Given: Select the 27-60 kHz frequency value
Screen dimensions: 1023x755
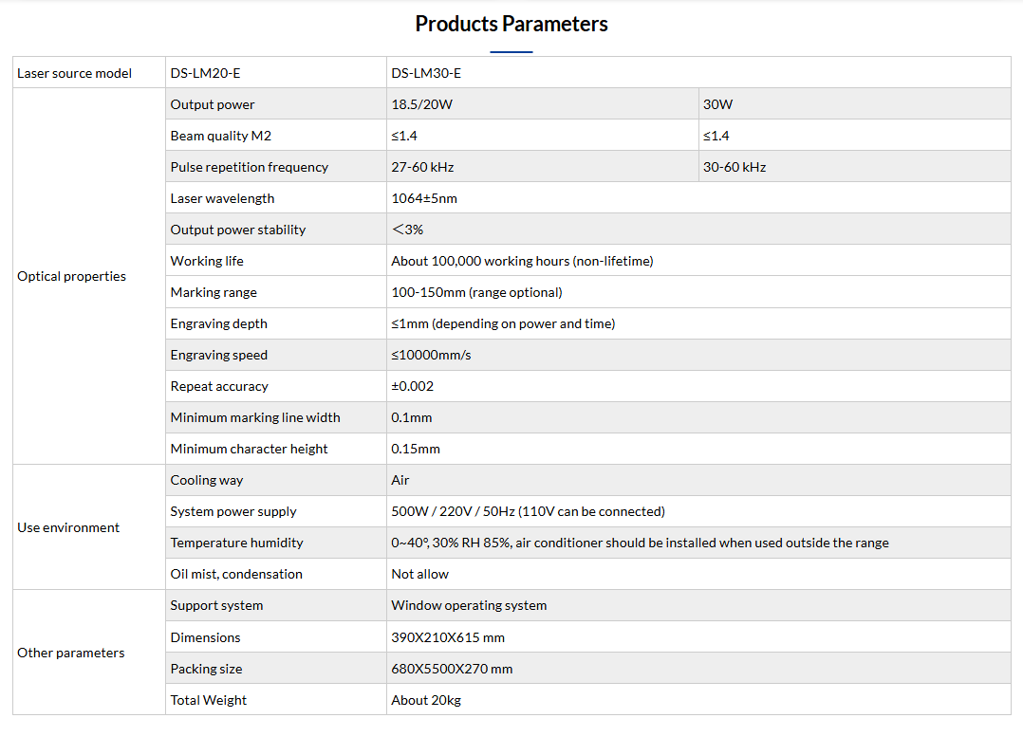Looking at the screenshot, I should click(423, 167).
